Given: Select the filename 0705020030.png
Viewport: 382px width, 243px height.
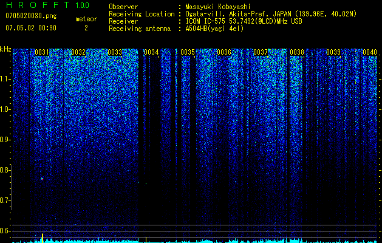Looking at the screenshot, I should pyautogui.click(x=31, y=16).
